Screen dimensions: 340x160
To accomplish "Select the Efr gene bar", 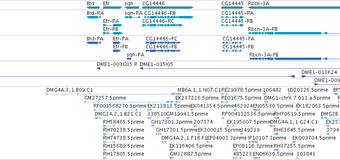I will pyautogui.click(x=113, y=8).
